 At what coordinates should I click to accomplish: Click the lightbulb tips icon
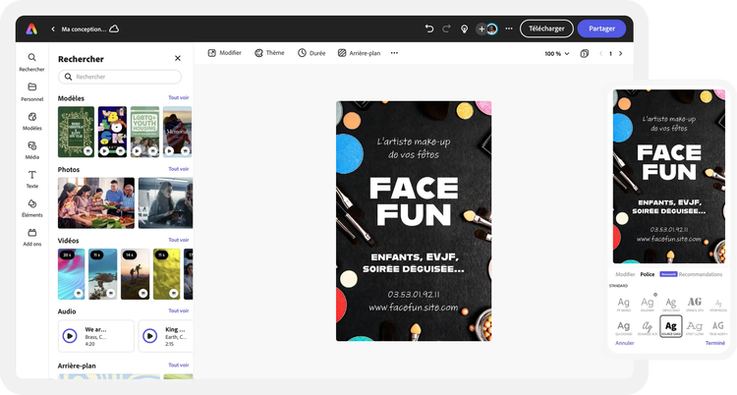click(x=465, y=28)
